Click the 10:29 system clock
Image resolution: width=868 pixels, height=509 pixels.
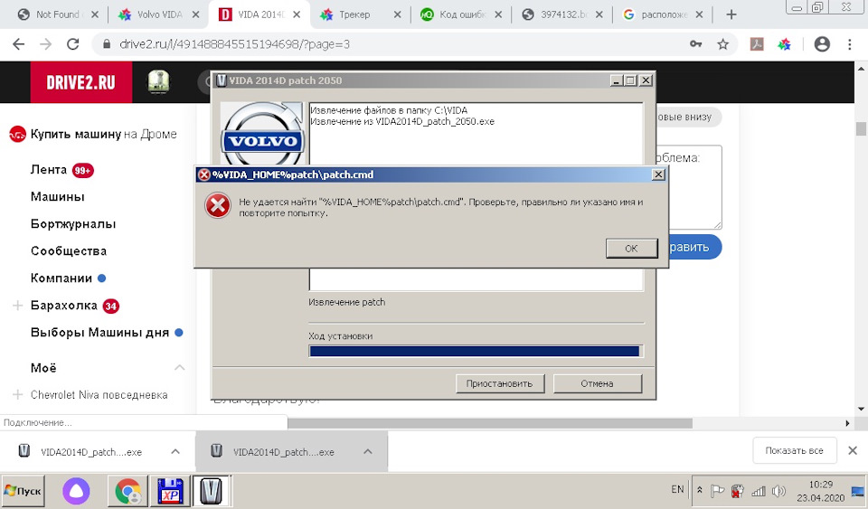(820, 485)
